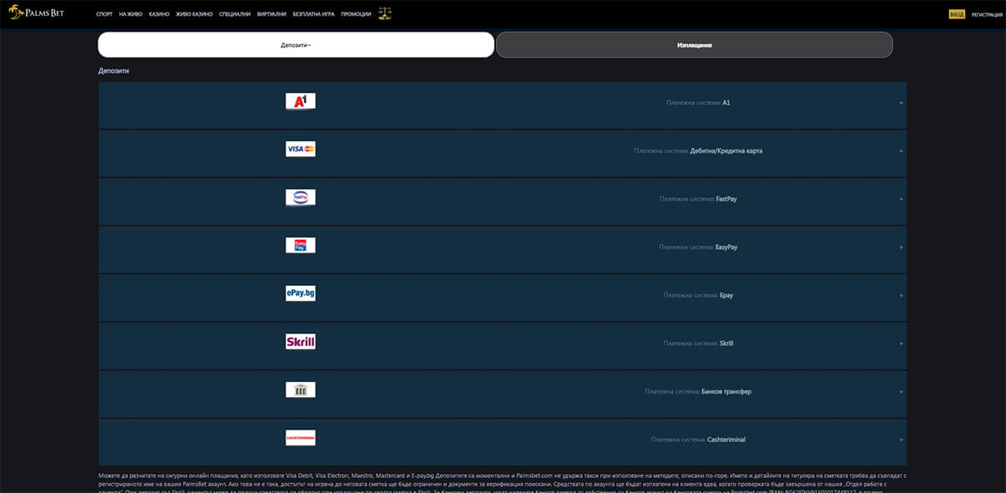Screen dimensions: 1006x493
Task: Click the РЕГИСТРАЦИЯ link
Action: 987,14
